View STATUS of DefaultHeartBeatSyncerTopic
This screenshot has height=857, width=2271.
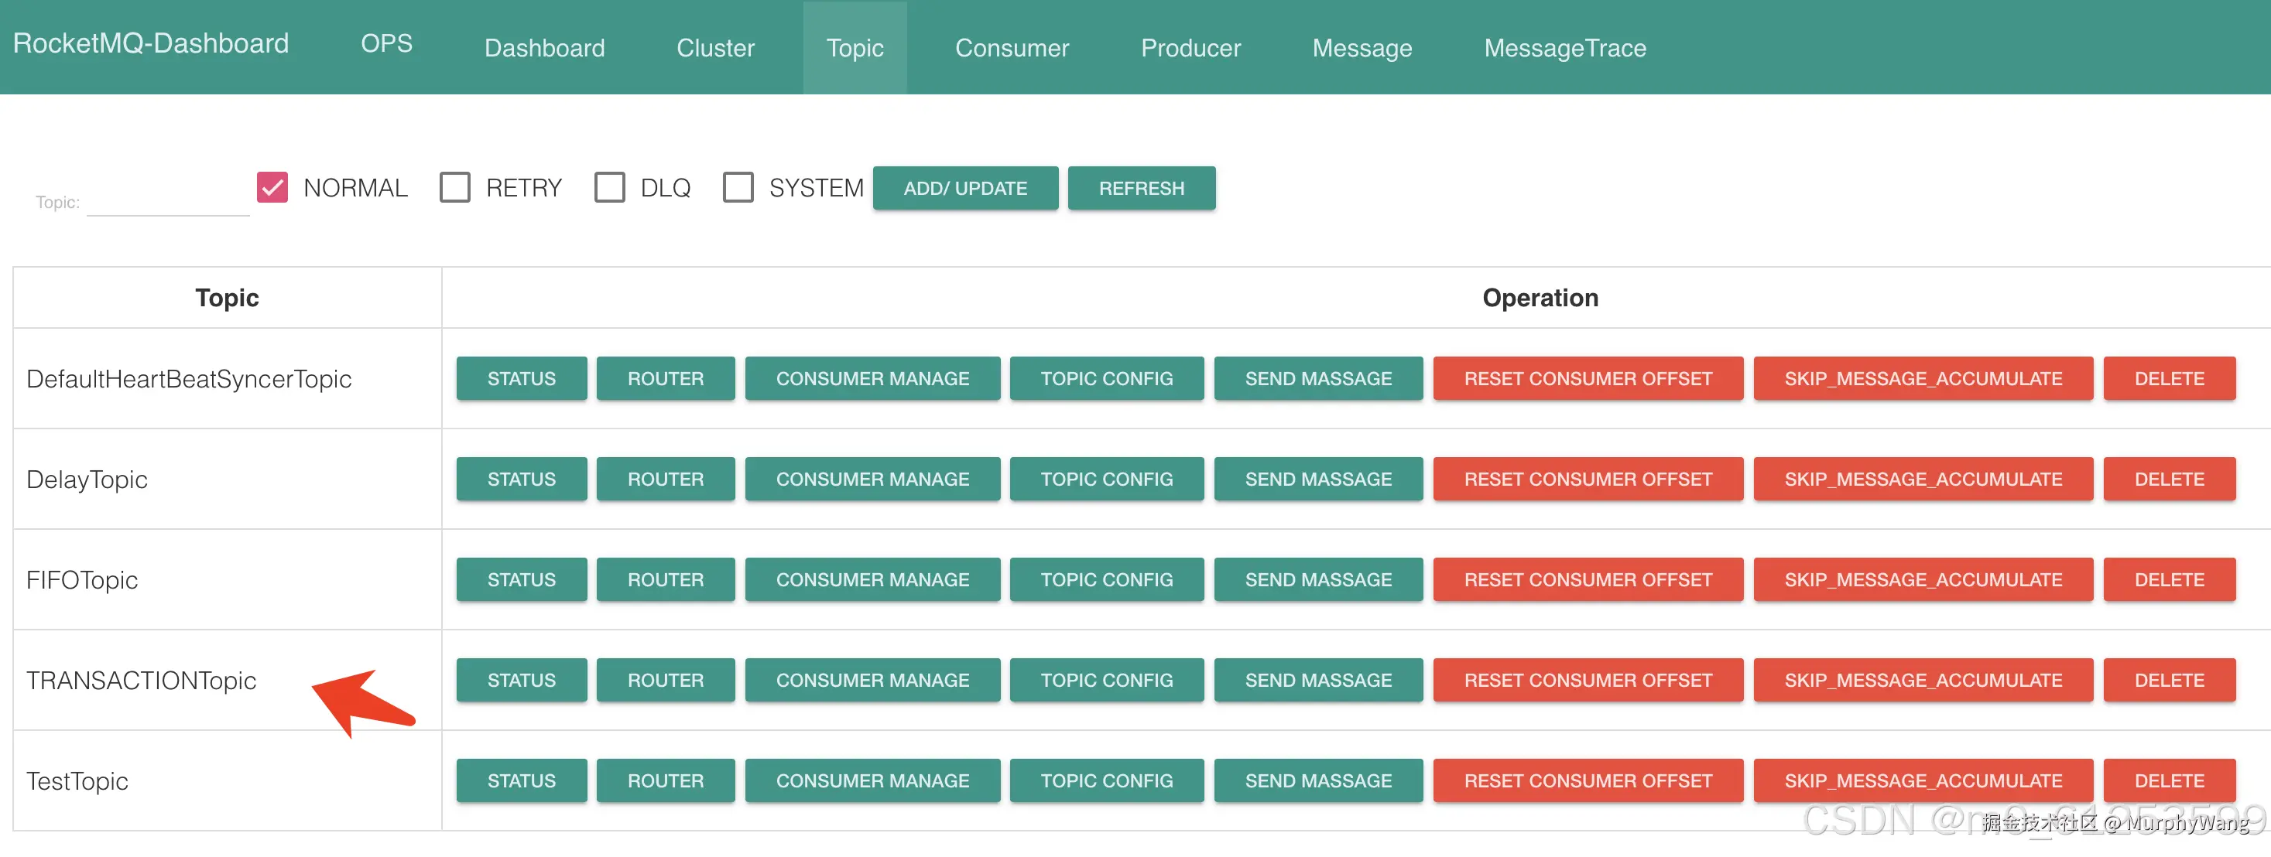point(521,379)
